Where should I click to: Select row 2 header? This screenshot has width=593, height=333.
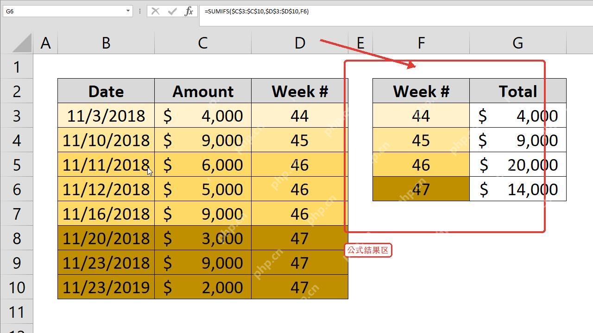[17, 91]
